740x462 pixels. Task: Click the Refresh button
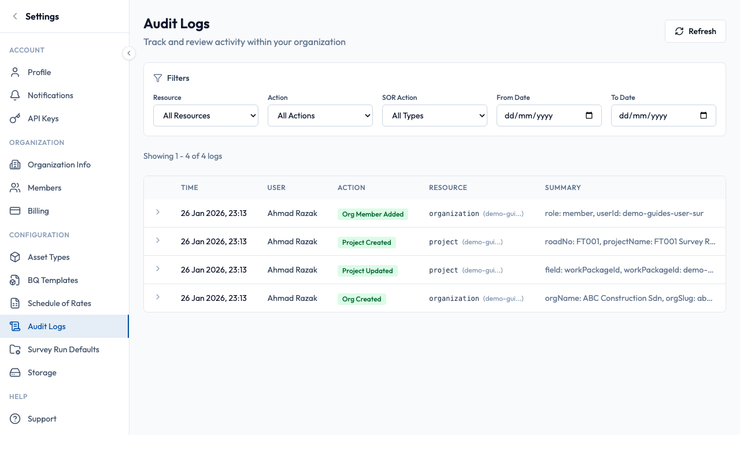tap(695, 31)
